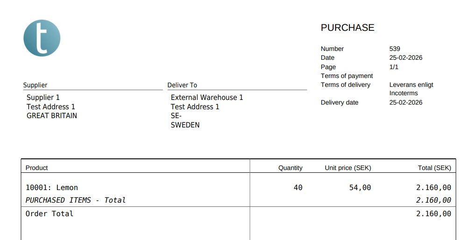The image size is (476, 240).
Task: Click the SWEDEN country line
Action: point(185,125)
